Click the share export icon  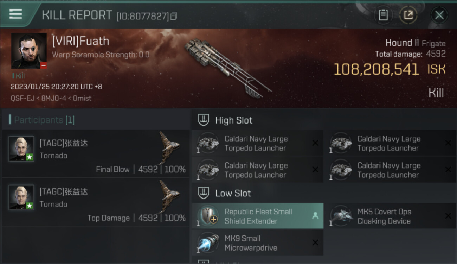(x=408, y=15)
